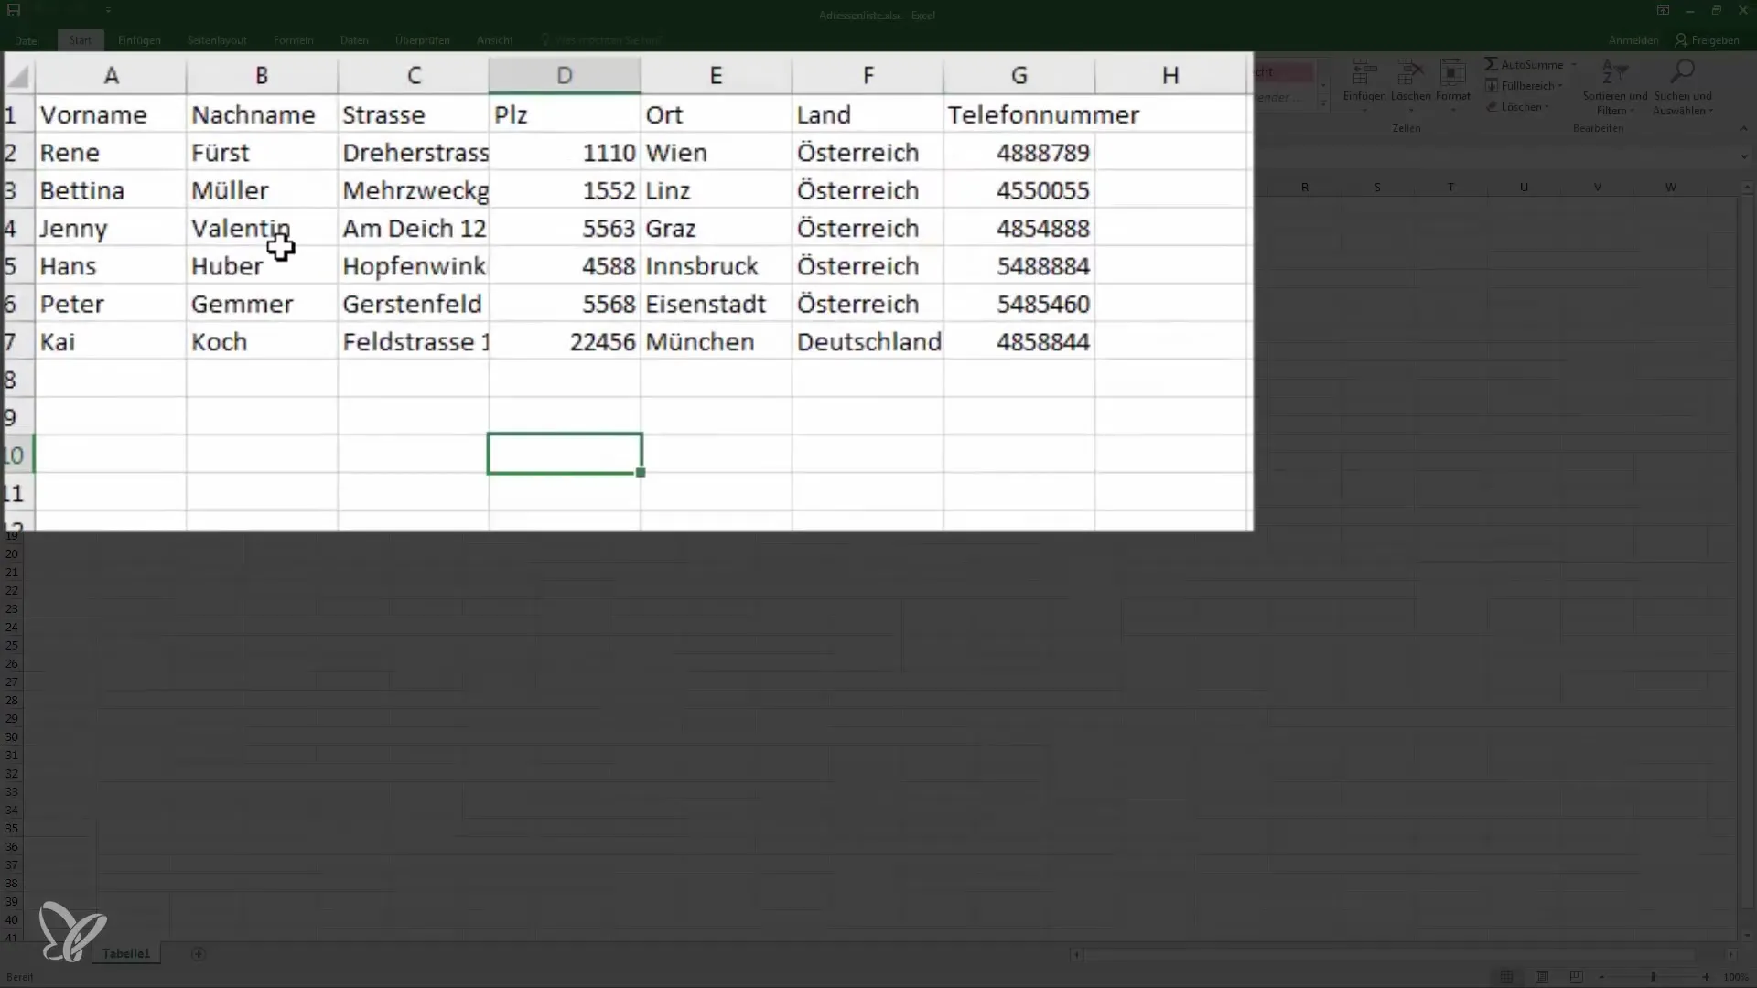This screenshot has width=1757, height=988.
Task: Switch to the Start ribbon tab
Action: [80, 40]
